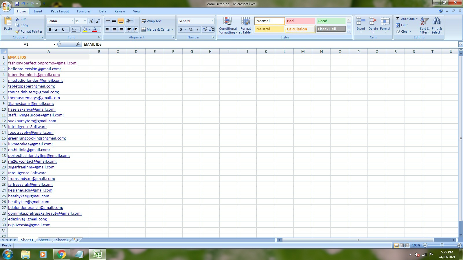
Task: Apply the Check Cell style
Action: (x=331, y=29)
